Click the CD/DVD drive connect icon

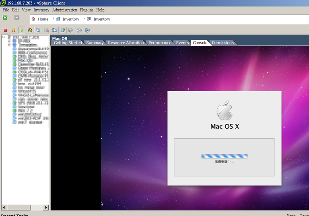[79, 30]
